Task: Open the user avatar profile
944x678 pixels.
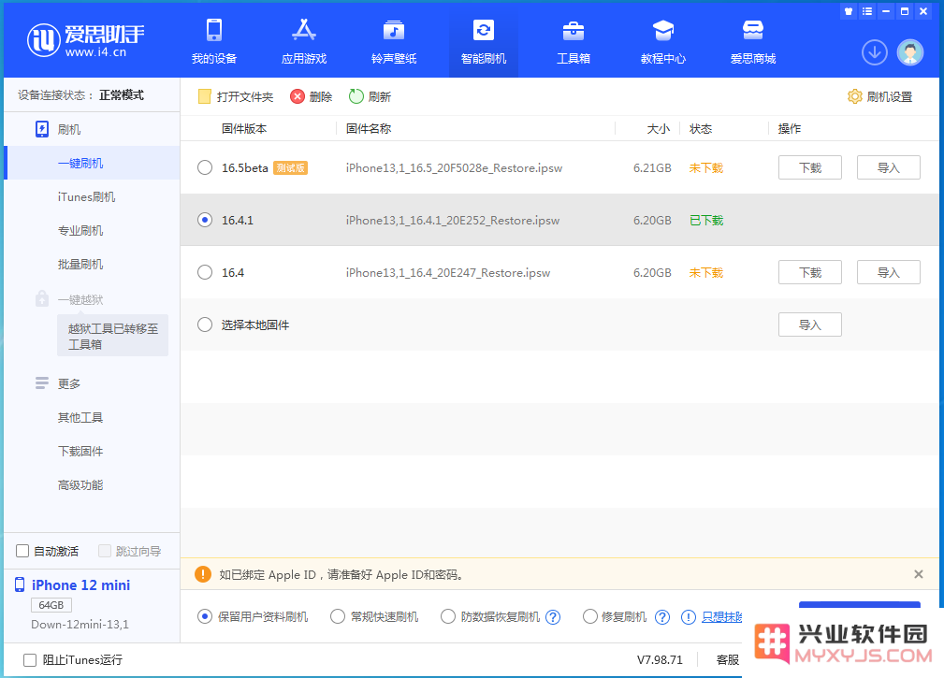Action: [x=909, y=52]
